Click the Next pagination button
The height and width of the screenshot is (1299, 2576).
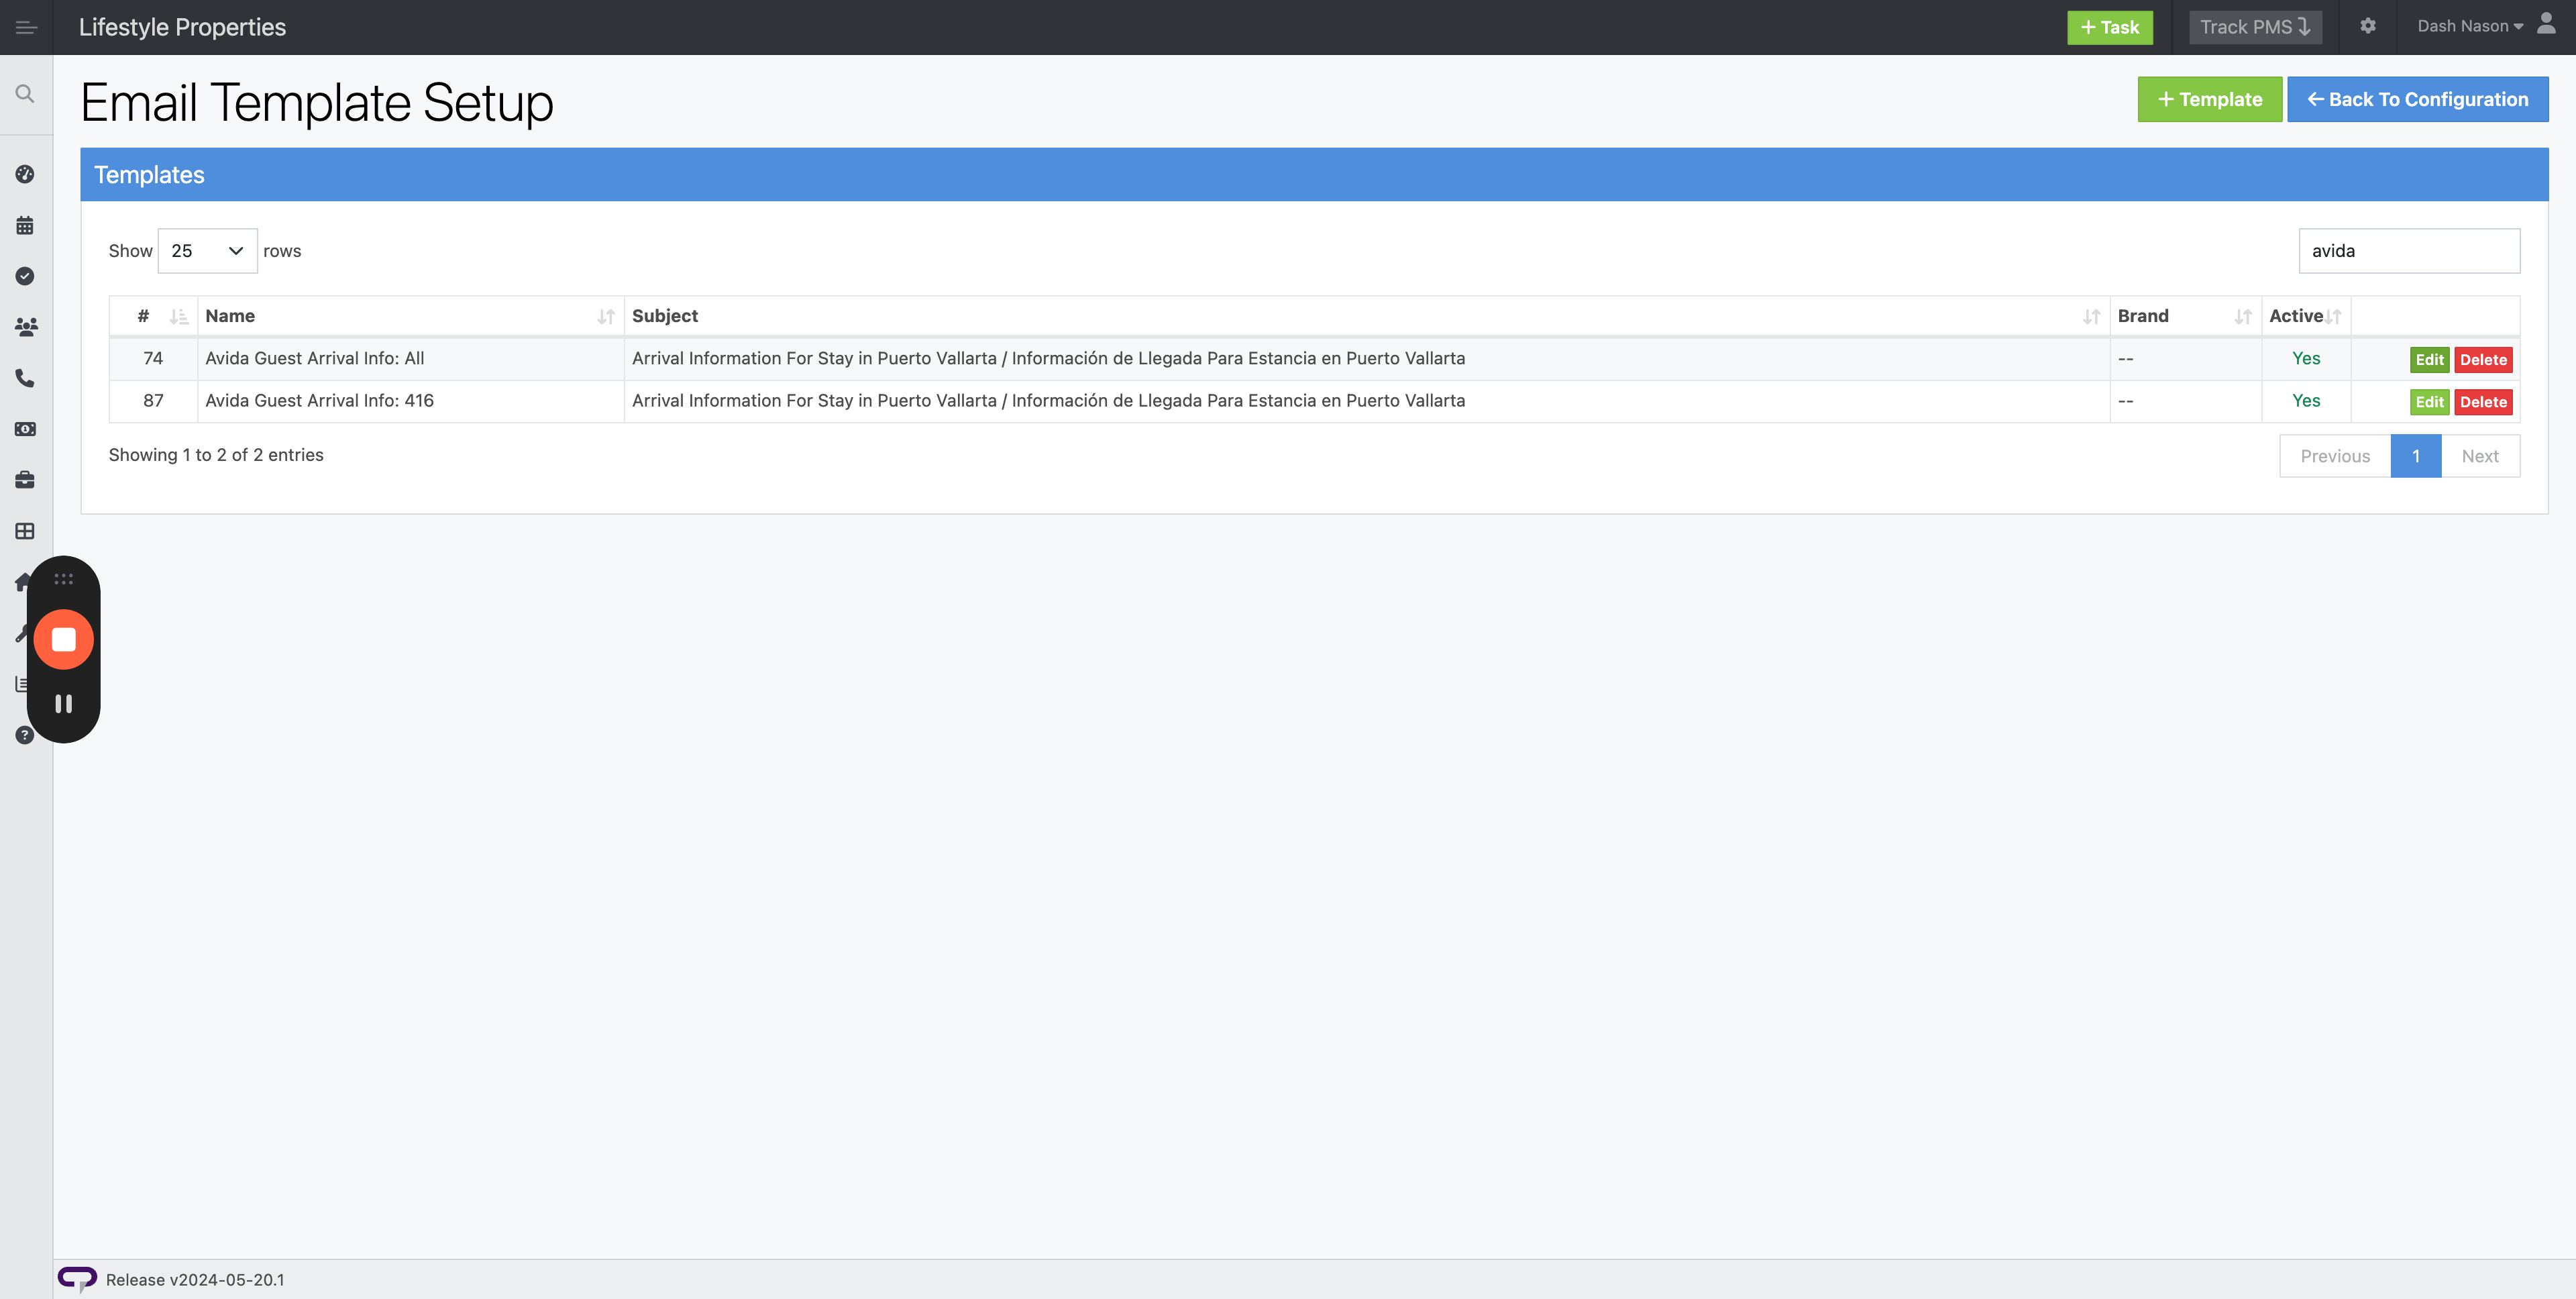point(2480,456)
